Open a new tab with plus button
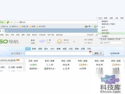Viewport: 125px width, 94px height. pos(7,31)
